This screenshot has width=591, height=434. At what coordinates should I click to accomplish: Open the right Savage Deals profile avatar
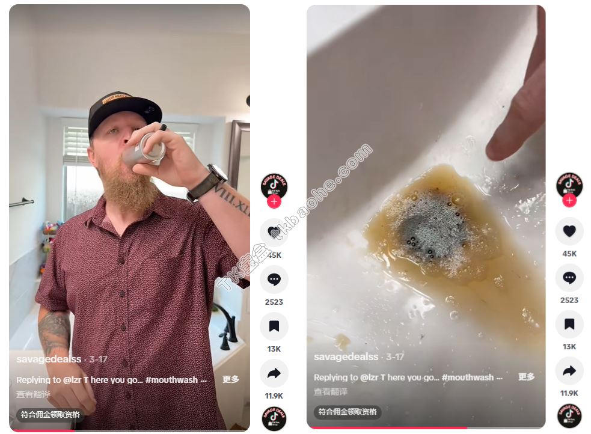tap(569, 185)
